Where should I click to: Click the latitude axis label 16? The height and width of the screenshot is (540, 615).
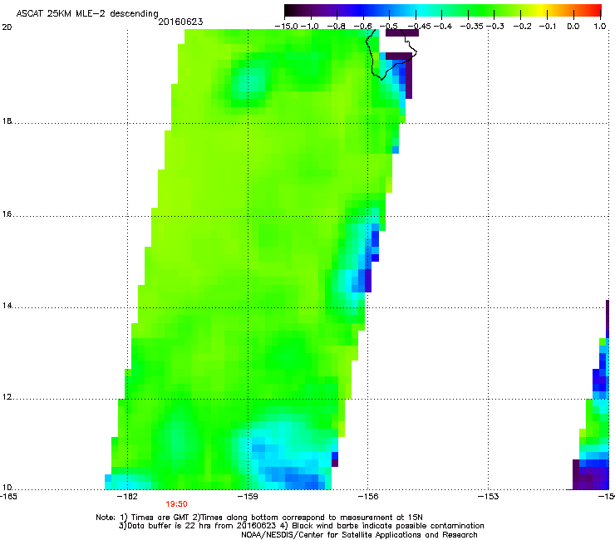(x=7, y=214)
